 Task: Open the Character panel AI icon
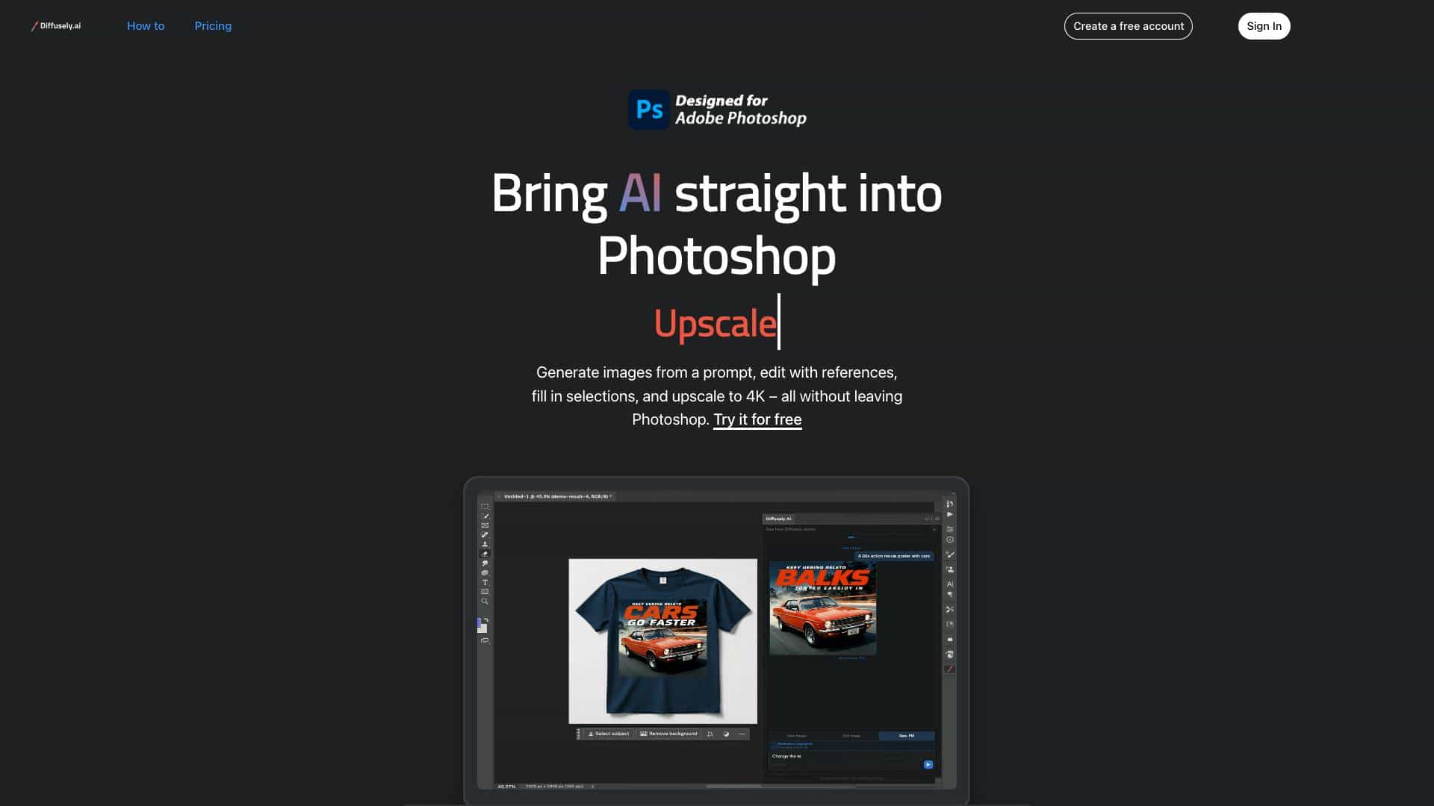click(x=950, y=584)
